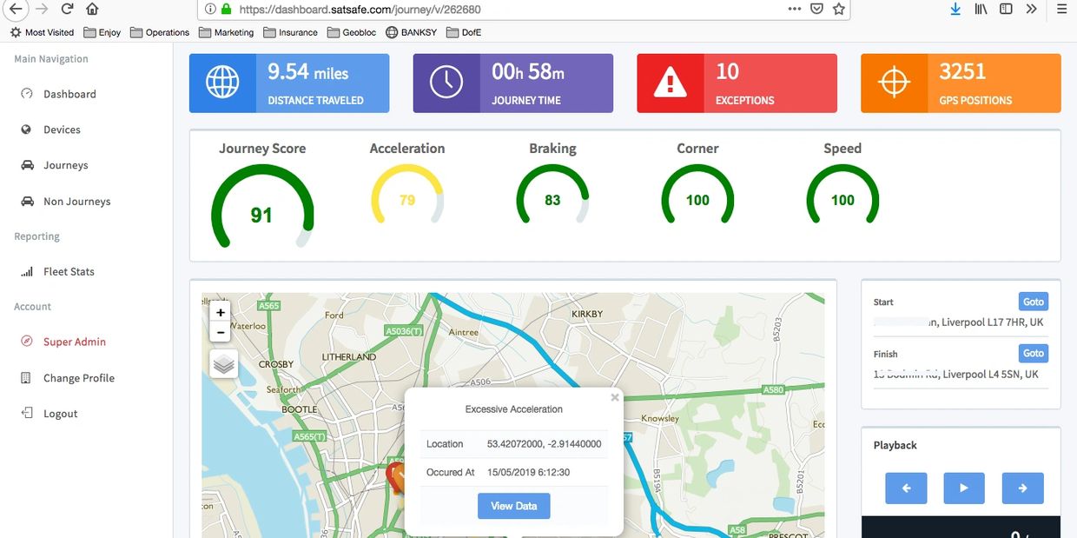Open the browser library icon
The height and width of the screenshot is (538, 1077).
pos(981,10)
